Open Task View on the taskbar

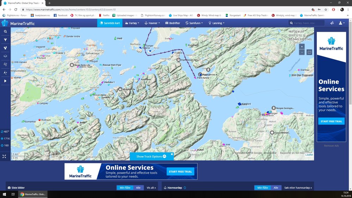[x=13, y=194]
